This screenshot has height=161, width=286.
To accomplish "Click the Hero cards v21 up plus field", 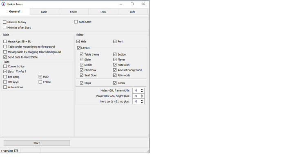I will tap(136, 101).
